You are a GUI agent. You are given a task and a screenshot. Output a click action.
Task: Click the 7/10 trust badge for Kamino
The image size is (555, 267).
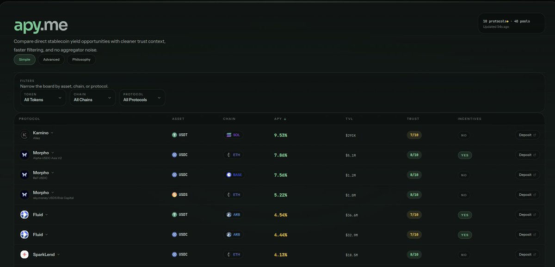click(414, 135)
